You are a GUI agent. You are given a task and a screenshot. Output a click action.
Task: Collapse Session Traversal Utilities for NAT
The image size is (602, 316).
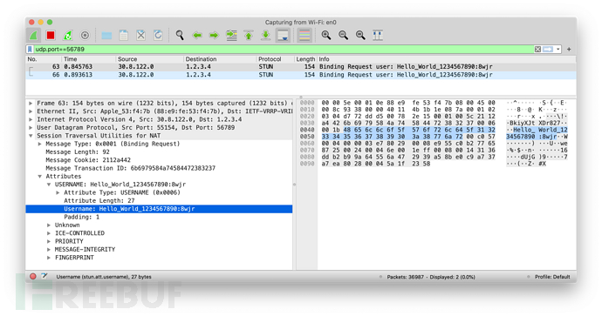(31, 136)
